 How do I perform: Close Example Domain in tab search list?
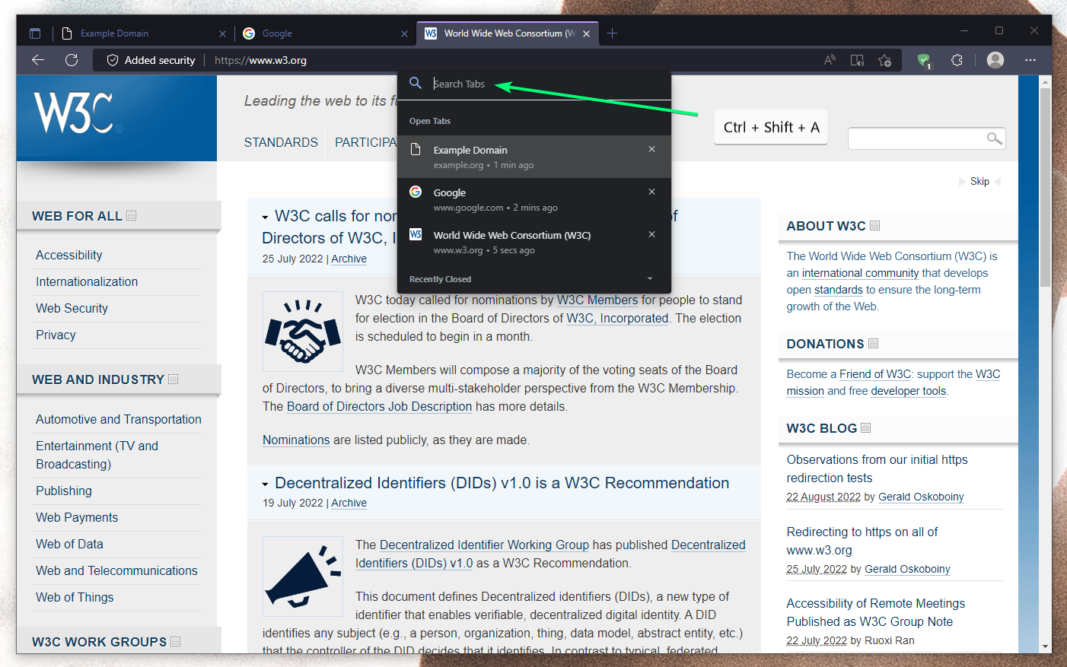pyautogui.click(x=651, y=149)
